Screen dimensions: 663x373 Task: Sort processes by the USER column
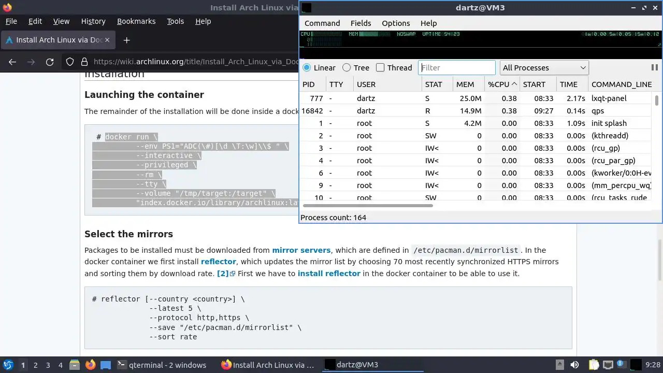click(x=387, y=84)
